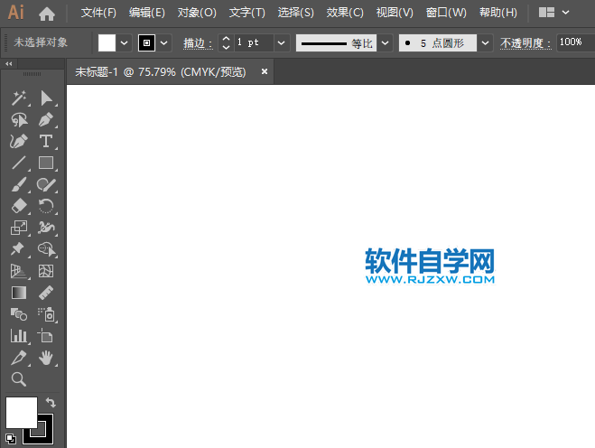Click the 5 点圆形 brush definition box
This screenshot has width=595, height=448.
[x=438, y=42]
